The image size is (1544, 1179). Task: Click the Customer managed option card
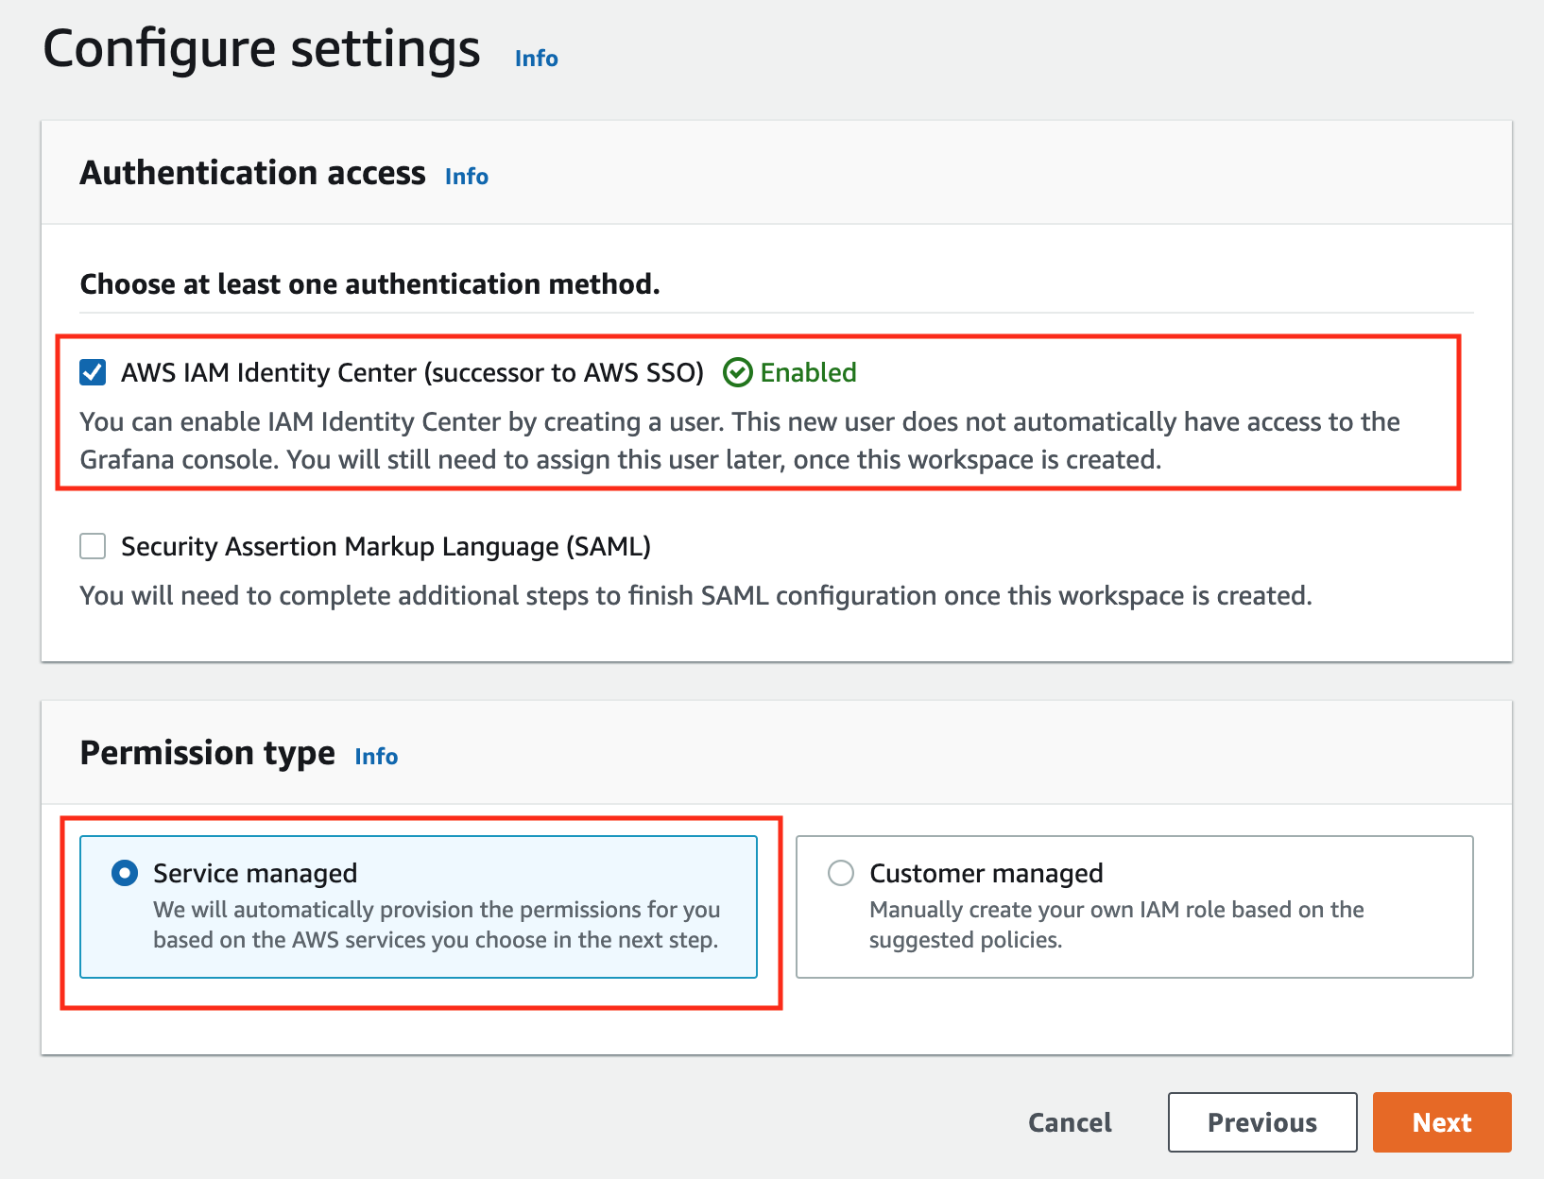[x=1134, y=906]
